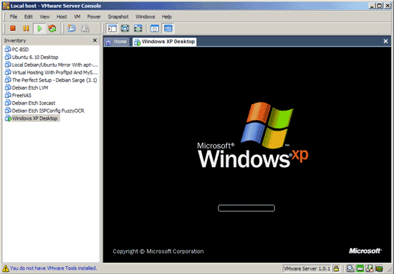Click inside the Windows XP guest console
This screenshot has width=394, height=274.
coord(246,155)
